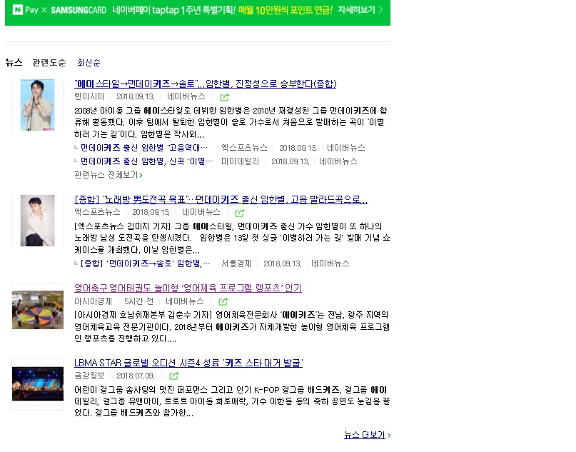This screenshot has width=576, height=452.
Task: Click the 금강일보 source name
Action: point(89,376)
